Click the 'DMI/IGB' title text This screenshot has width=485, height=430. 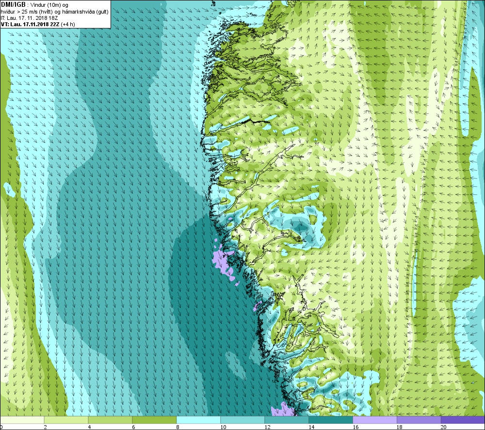pos(13,5)
